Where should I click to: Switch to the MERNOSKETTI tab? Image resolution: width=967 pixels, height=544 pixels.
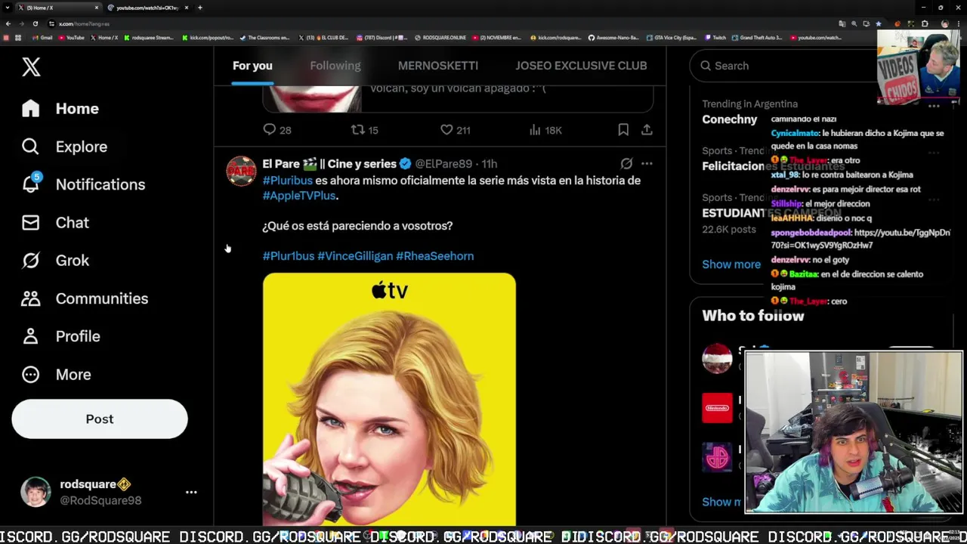point(438,66)
